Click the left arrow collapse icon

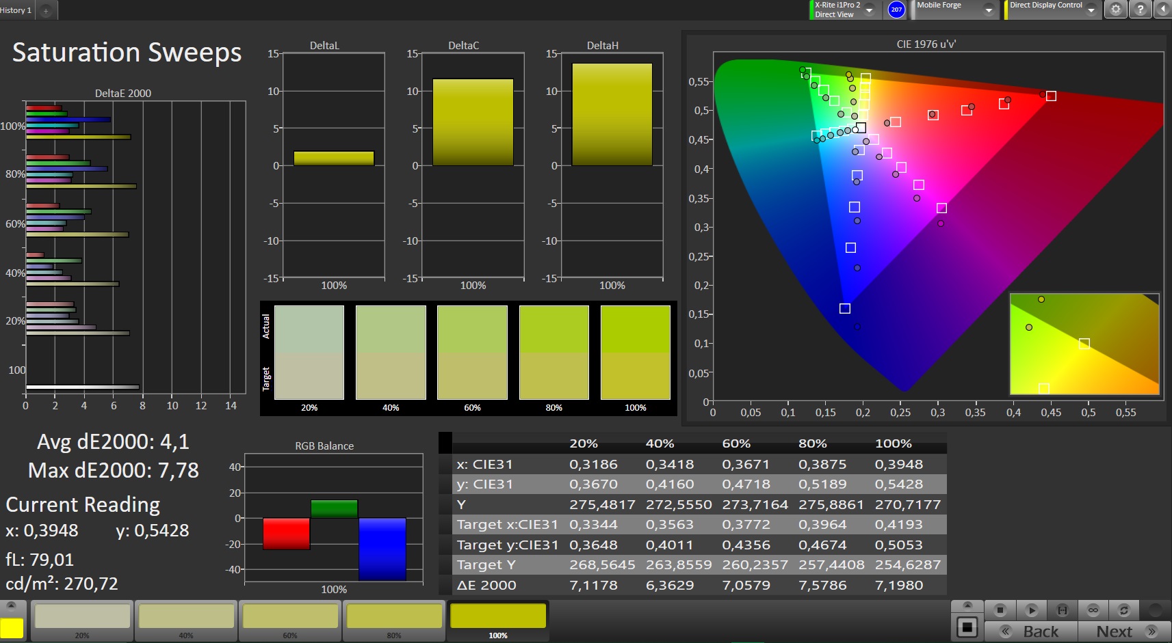pos(1163,10)
